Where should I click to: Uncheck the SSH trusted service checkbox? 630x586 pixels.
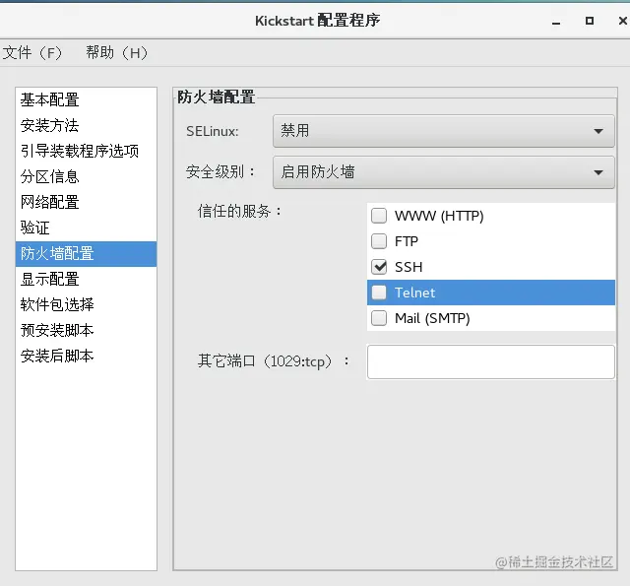pyautogui.click(x=379, y=267)
